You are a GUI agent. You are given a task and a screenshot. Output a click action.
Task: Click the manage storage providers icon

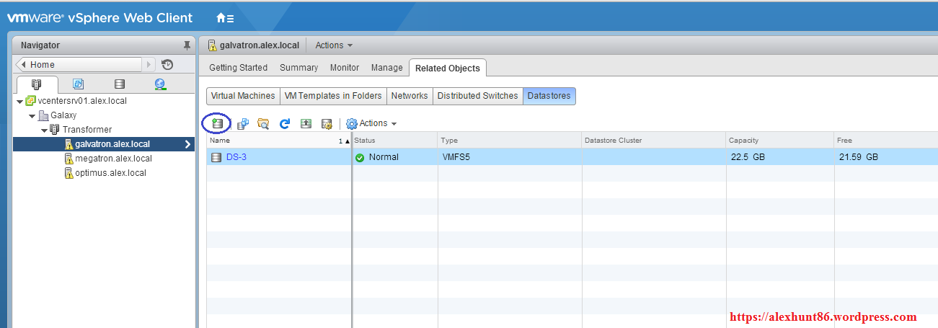[327, 124]
